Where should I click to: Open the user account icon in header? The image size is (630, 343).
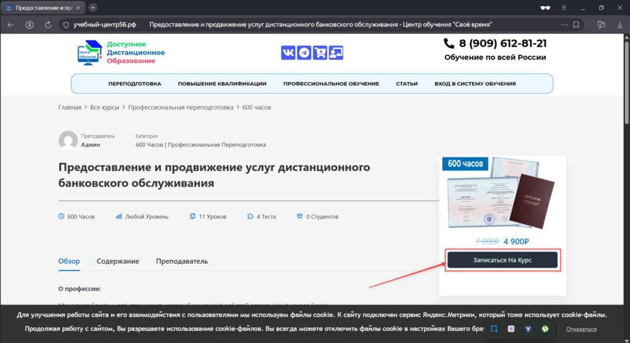pyautogui.click(x=337, y=53)
